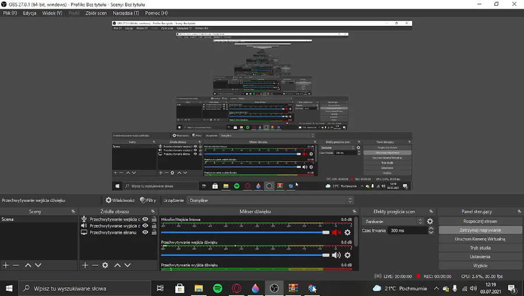Enable Tryb studia button
The height and width of the screenshot is (296, 524).
480,248
